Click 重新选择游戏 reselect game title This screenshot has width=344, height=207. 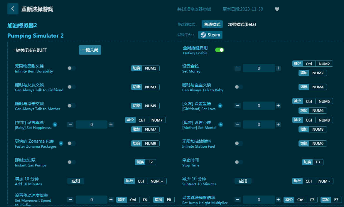(x=37, y=9)
